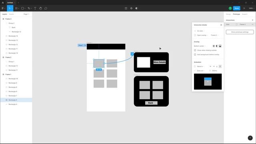Set Move in direction to left arrow
The image size is (256, 144).
(210, 66)
